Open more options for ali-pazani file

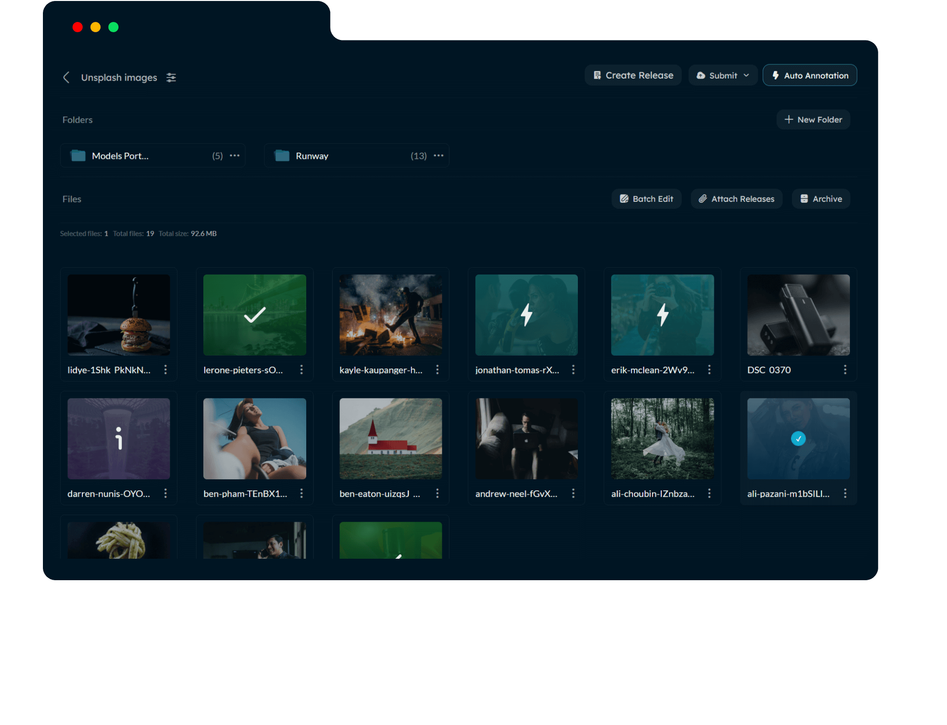click(x=845, y=494)
